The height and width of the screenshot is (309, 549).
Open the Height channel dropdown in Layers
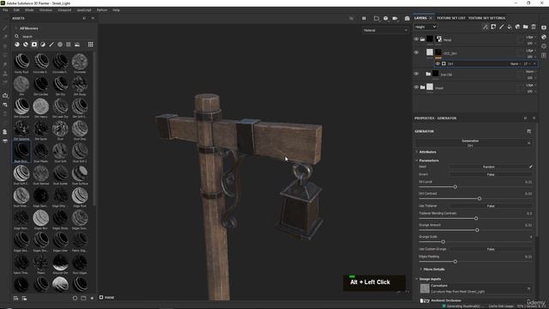click(x=425, y=27)
